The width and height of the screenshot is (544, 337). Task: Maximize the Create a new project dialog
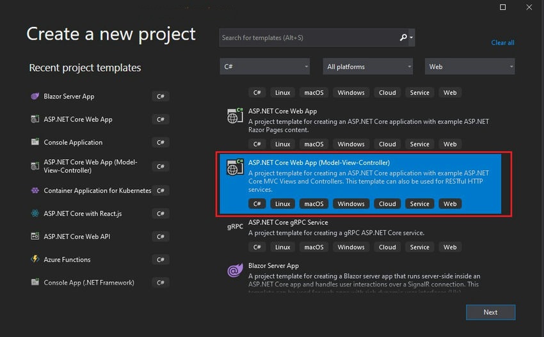(x=502, y=7)
